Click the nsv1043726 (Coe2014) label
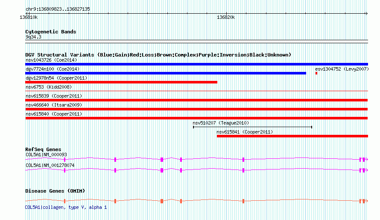 (x=51, y=60)
